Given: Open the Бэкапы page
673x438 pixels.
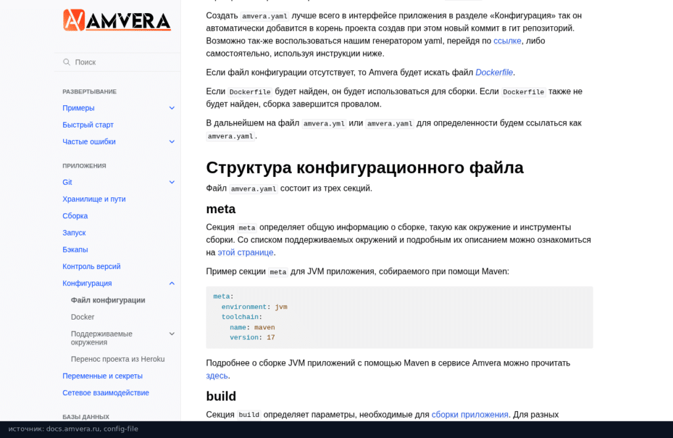Looking at the screenshot, I should pyautogui.click(x=75, y=249).
